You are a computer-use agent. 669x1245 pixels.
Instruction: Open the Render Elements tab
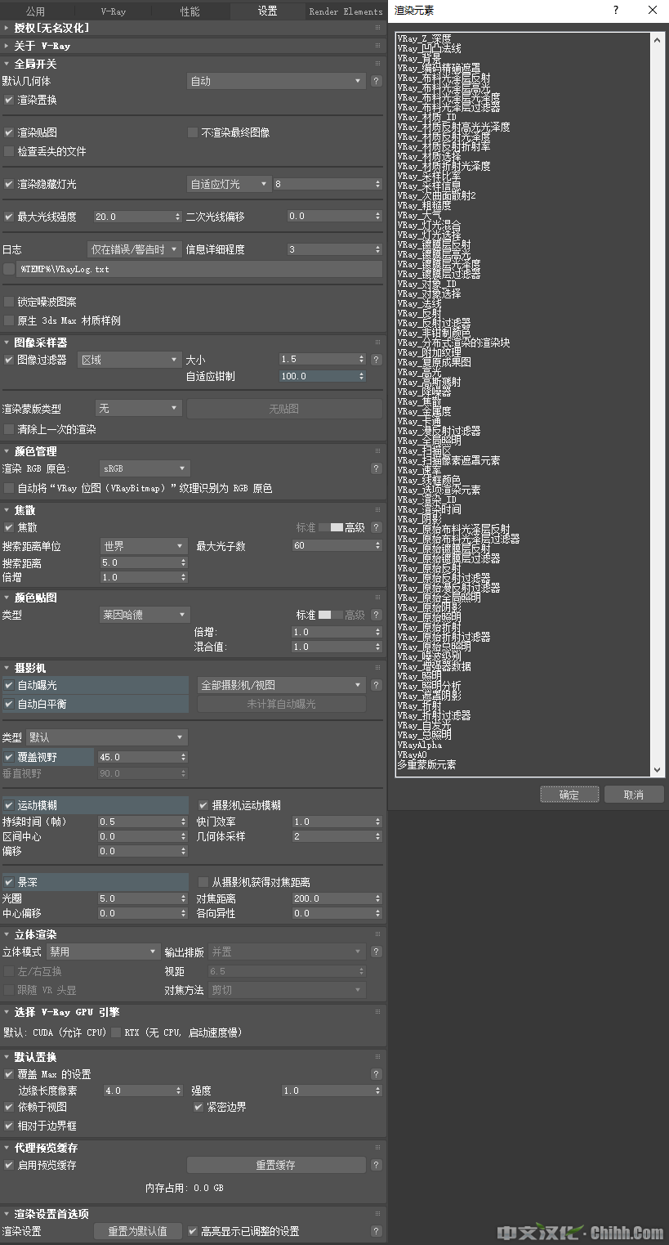(345, 11)
